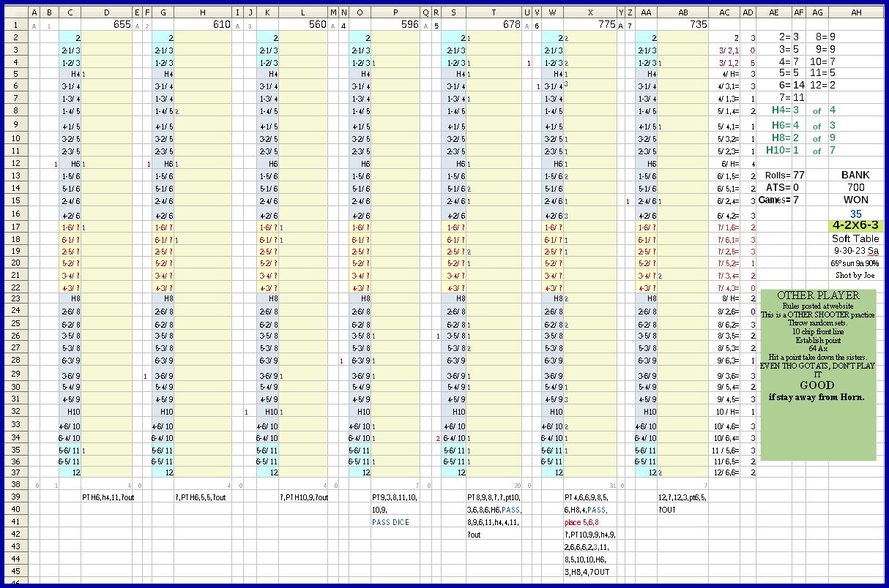889x588 pixels.
Task: Click note 'PT 4,6,6,9,8,5,'
Action: [587, 497]
